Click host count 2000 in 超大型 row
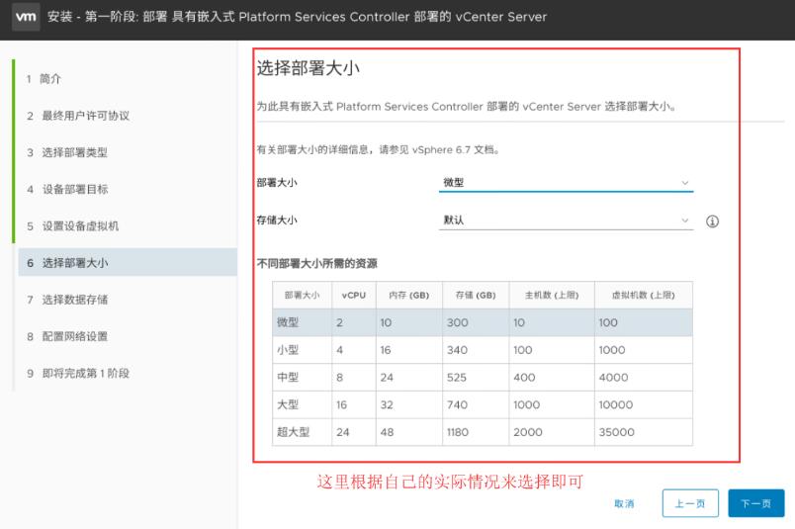The height and width of the screenshot is (529, 795). (528, 432)
